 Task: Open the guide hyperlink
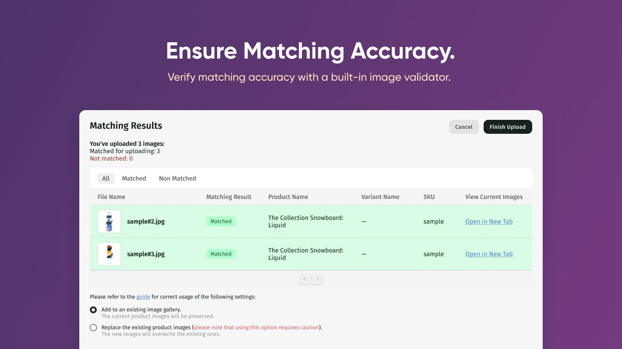click(x=143, y=297)
